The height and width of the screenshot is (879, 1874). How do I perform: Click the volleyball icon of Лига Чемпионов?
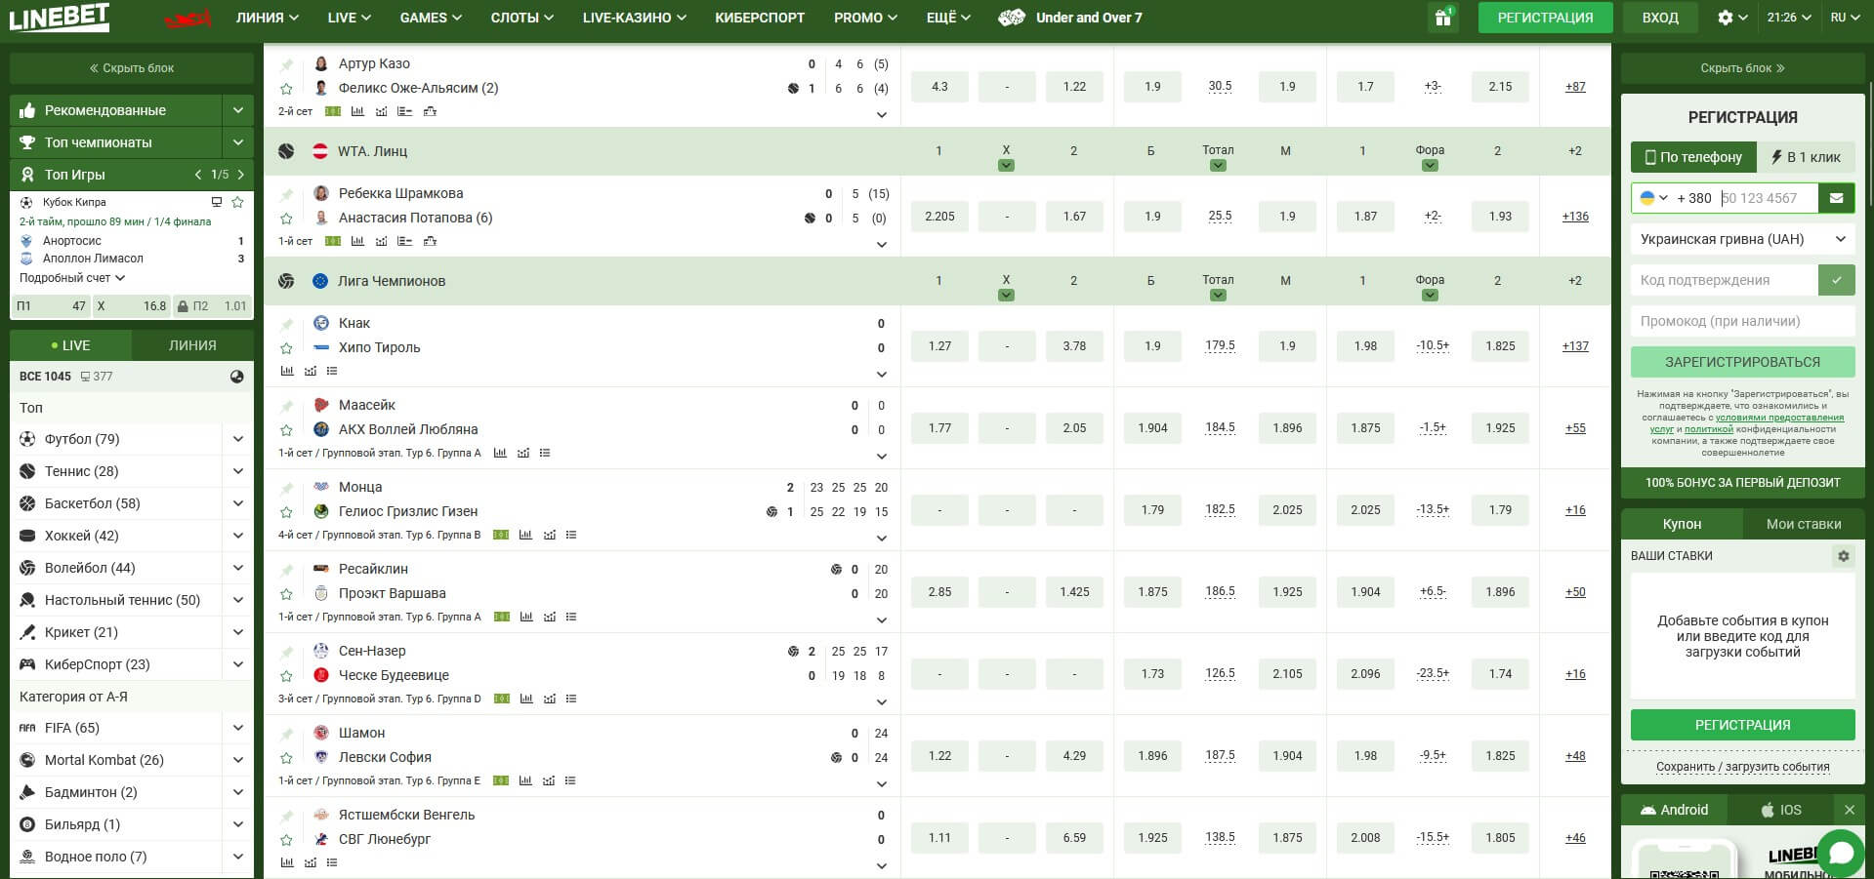286,281
